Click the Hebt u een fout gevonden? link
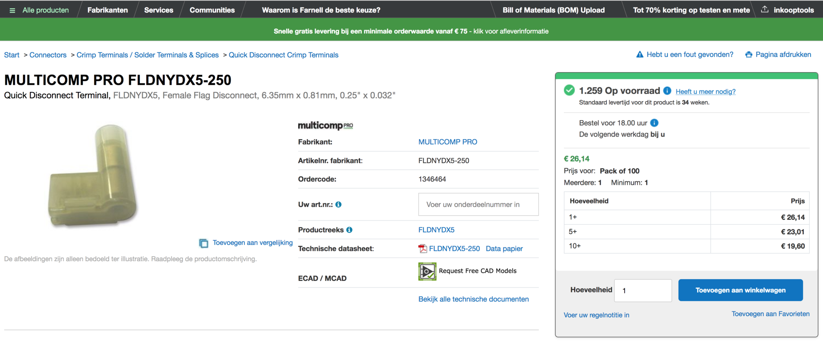 [x=690, y=54]
